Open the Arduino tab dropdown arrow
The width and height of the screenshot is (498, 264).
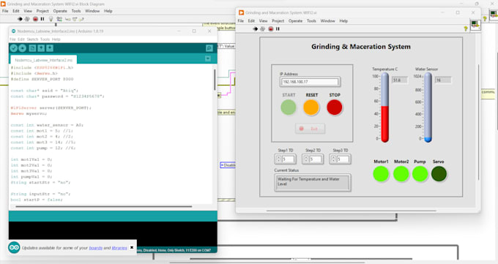pyautogui.click(x=208, y=59)
